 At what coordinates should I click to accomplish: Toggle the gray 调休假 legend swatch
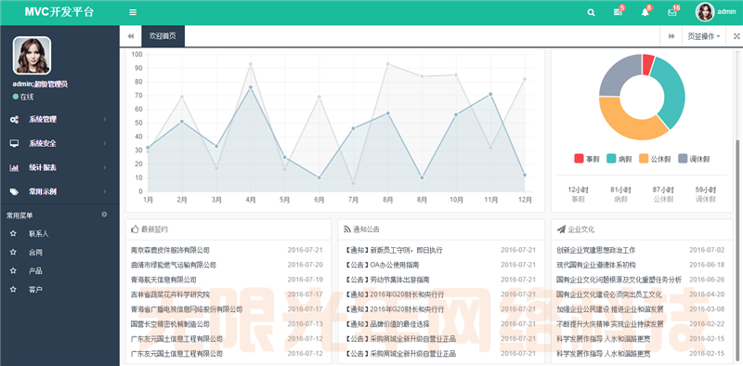(x=683, y=159)
